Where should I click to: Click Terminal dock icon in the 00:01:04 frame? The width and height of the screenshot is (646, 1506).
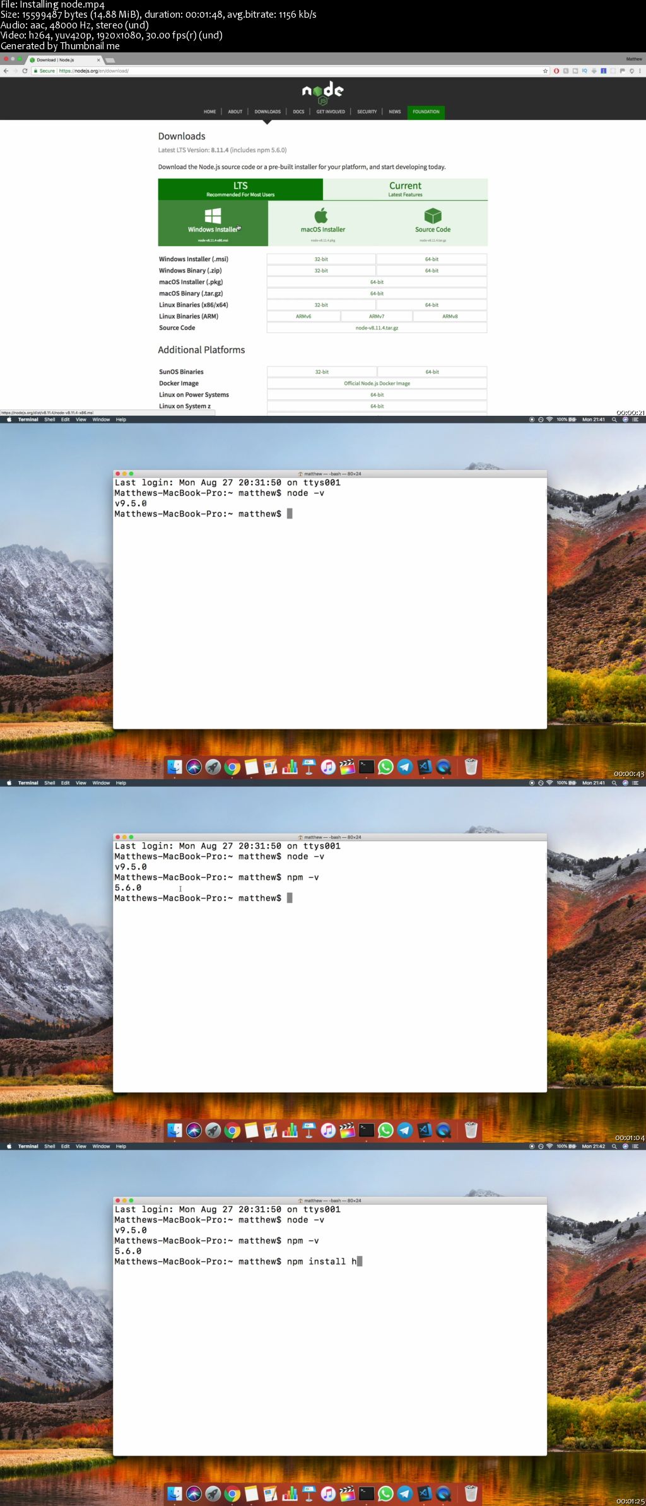click(x=367, y=1130)
